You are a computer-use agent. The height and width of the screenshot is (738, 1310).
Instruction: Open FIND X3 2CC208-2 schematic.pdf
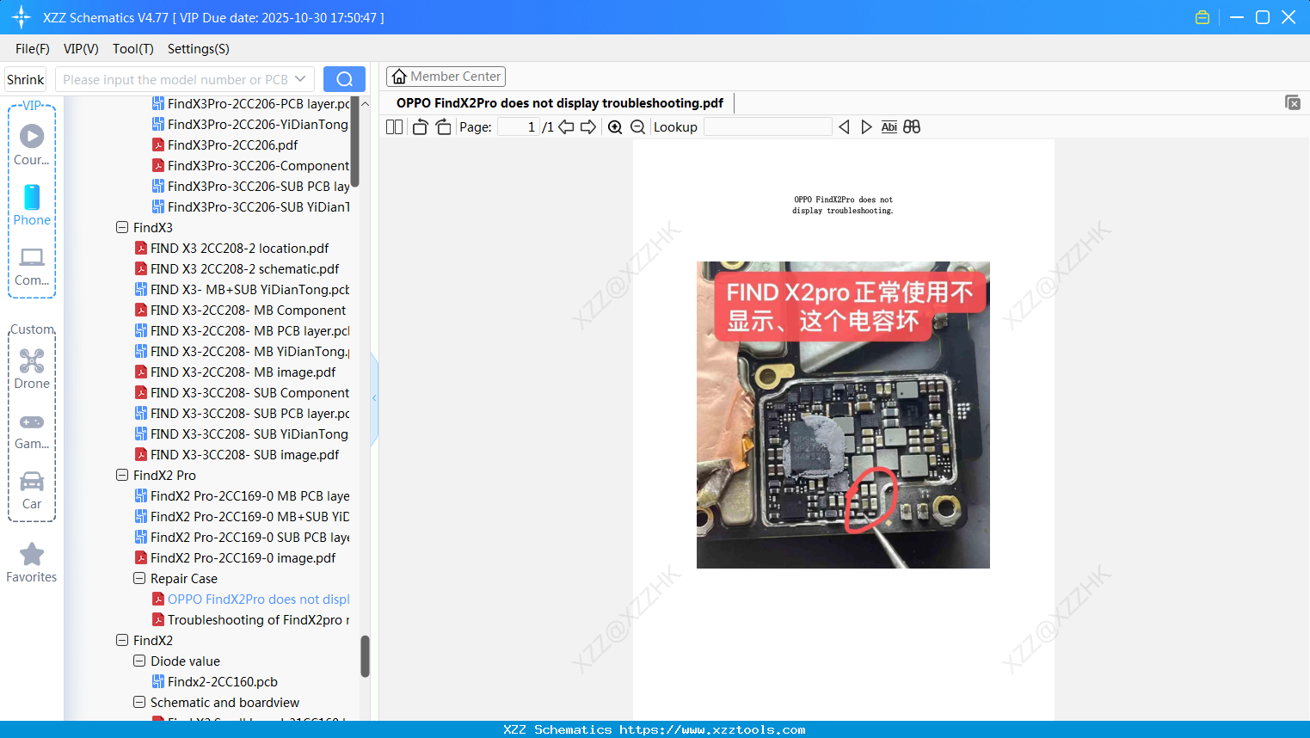pos(245,269)
